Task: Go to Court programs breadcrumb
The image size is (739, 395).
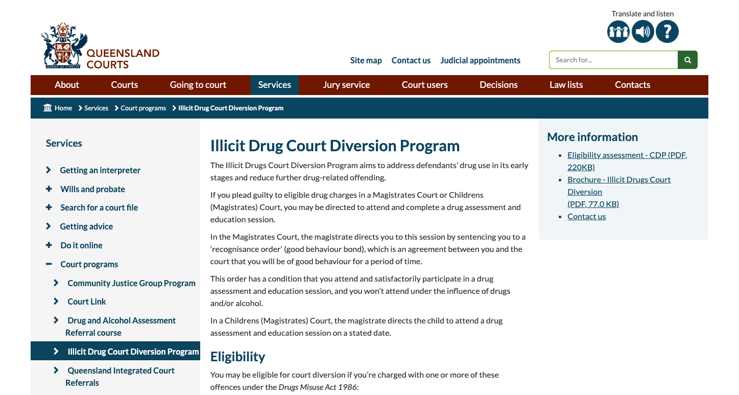Action: [144, 108]
